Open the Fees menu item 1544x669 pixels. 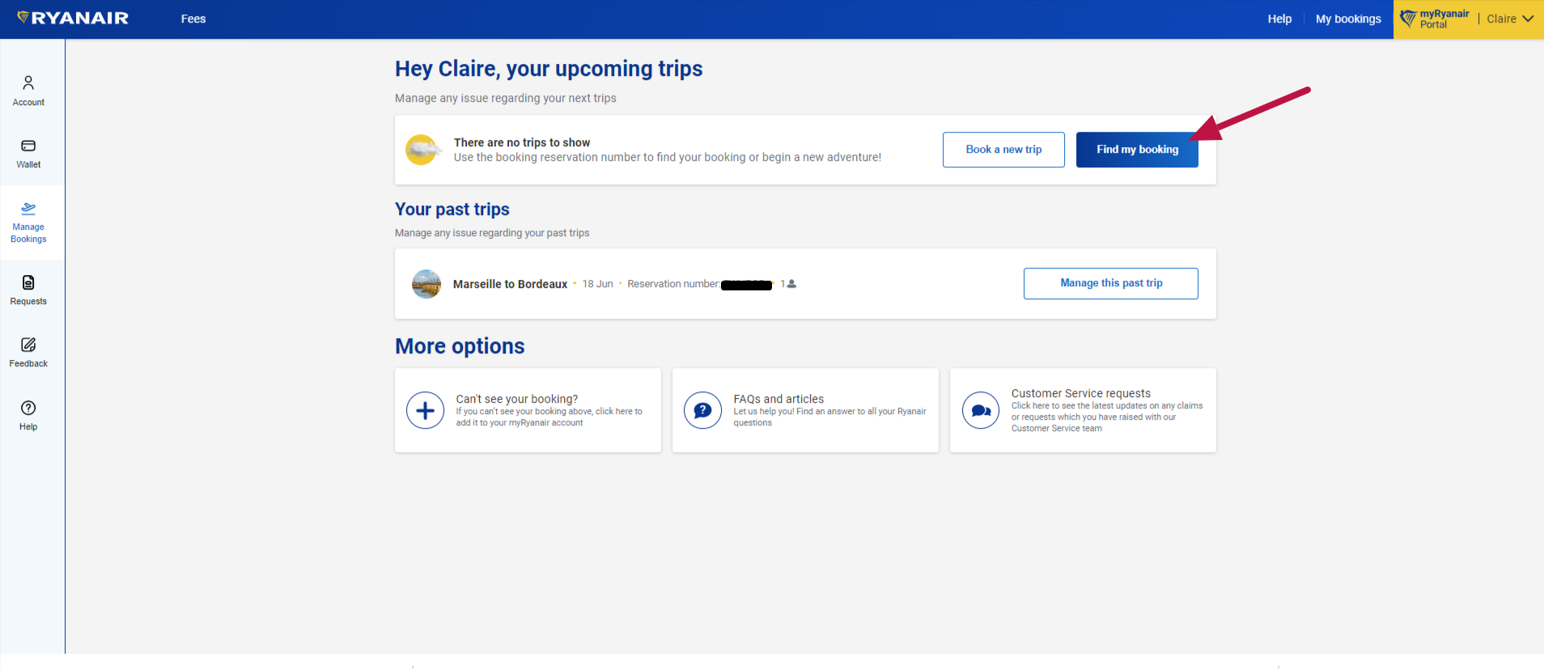[193, 19]
